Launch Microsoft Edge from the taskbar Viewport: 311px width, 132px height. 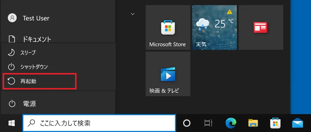(x=231, y=123)
